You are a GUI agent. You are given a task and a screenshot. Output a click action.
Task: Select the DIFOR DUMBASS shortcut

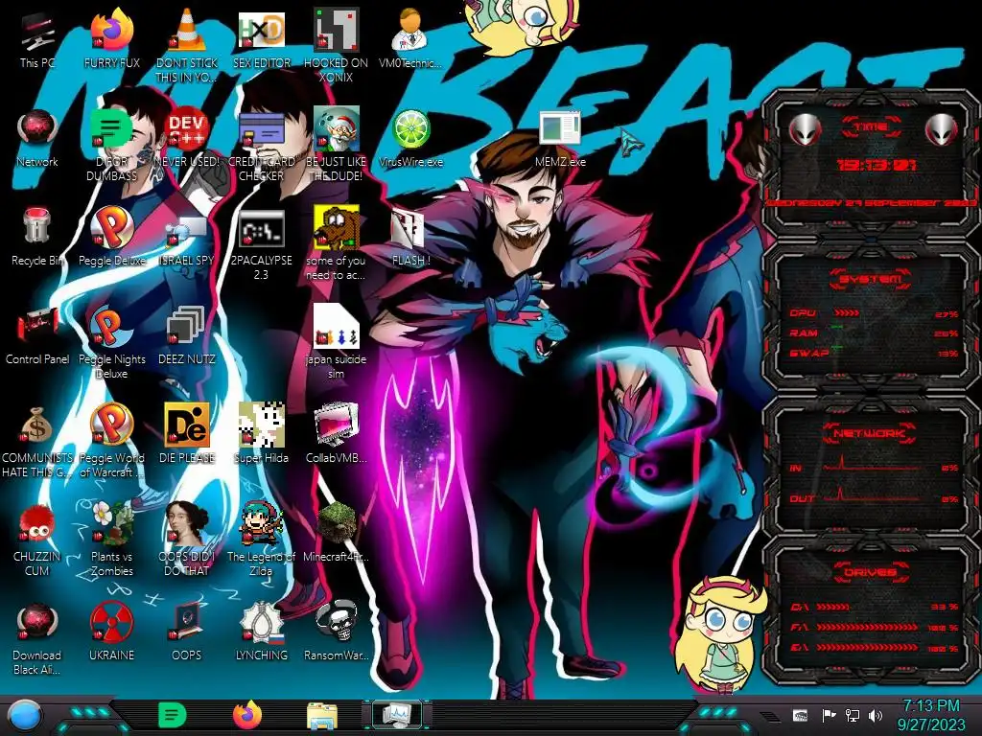pos(111,144)
